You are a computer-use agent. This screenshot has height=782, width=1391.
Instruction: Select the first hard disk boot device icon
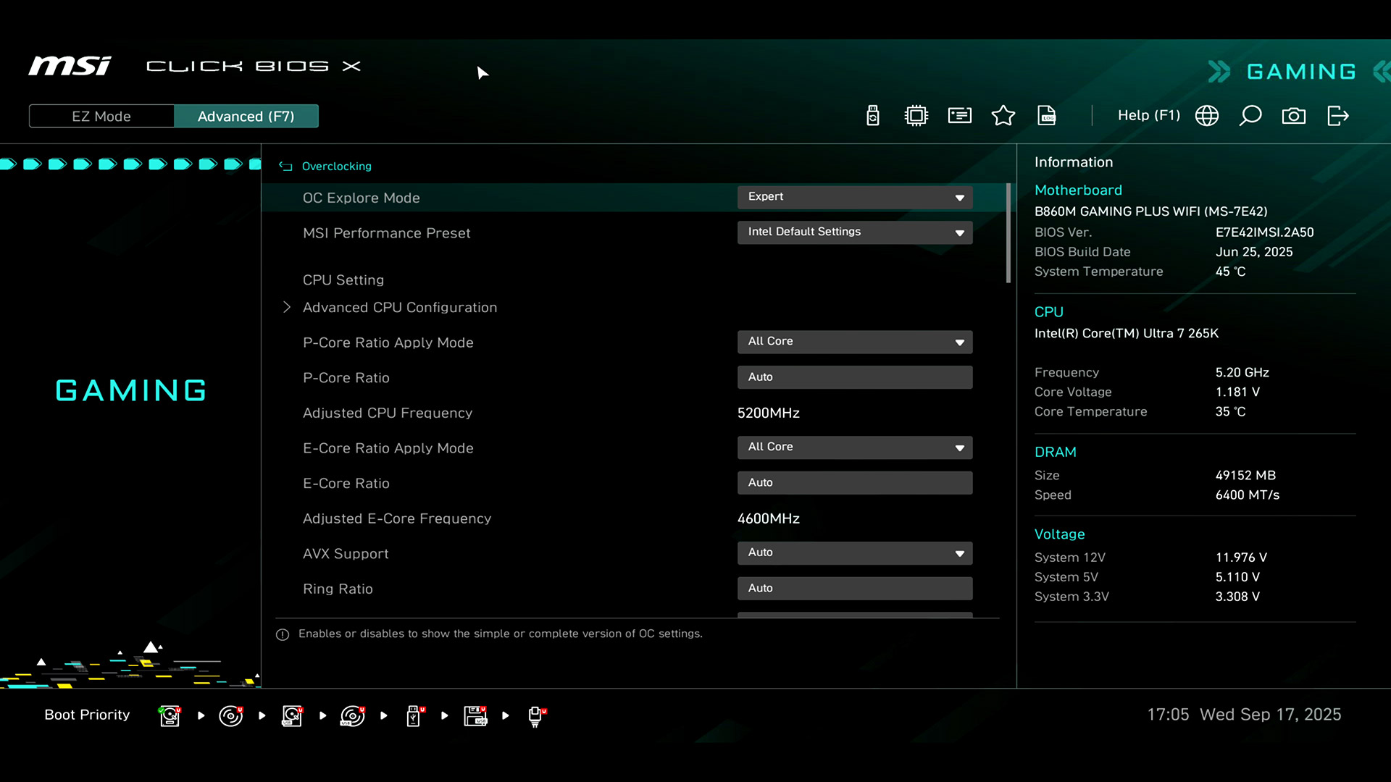[170, 715]
